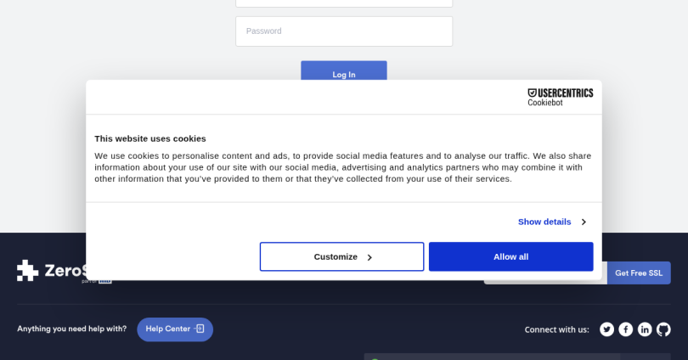Click the Twitter icon in footer
This screenshot has height=360, width=688.
606,329
